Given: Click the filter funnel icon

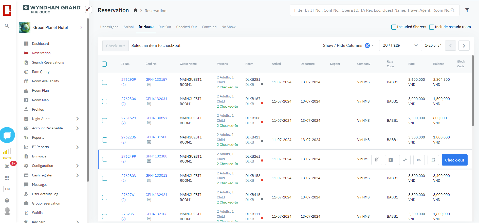Looking at the screenshot, I should pos(467,10).
